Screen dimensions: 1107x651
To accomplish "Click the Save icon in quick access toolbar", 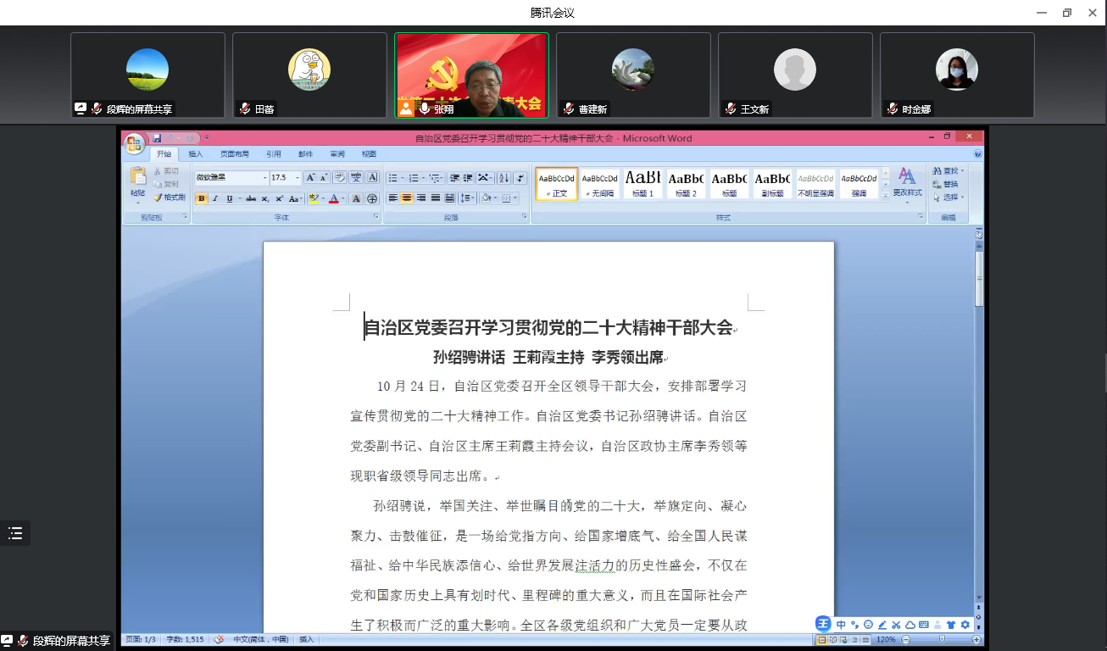I will tap(157, 138).
